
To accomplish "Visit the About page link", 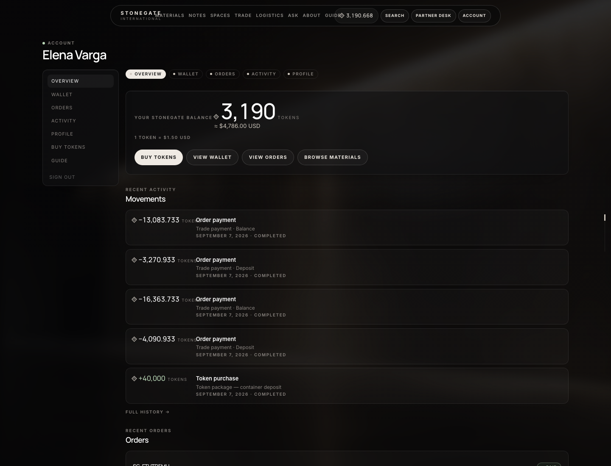I will pyautogui.click(x=311, y=16).
